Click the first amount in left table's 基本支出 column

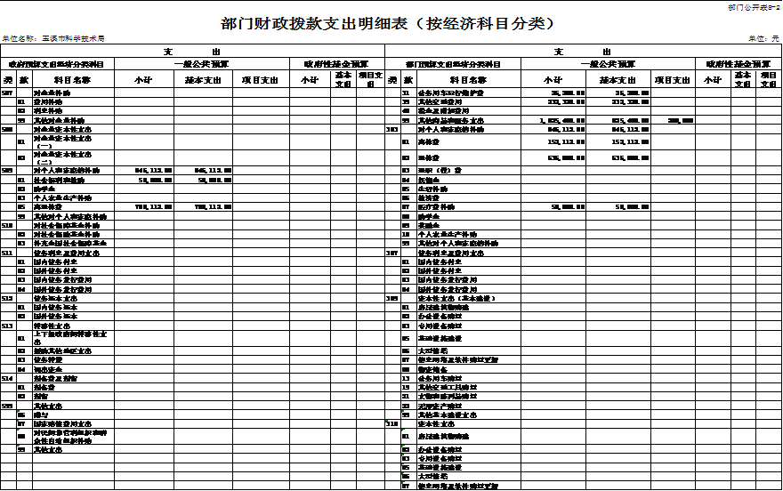214,169
